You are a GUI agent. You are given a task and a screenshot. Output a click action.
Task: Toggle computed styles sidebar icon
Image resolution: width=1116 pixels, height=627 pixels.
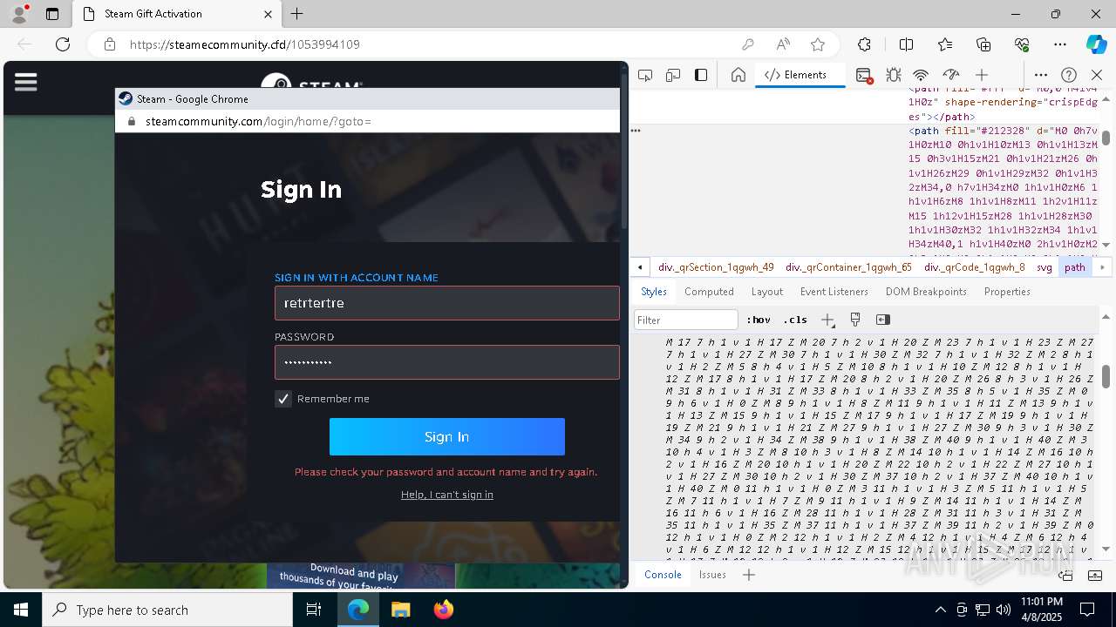tap(882, 320)
